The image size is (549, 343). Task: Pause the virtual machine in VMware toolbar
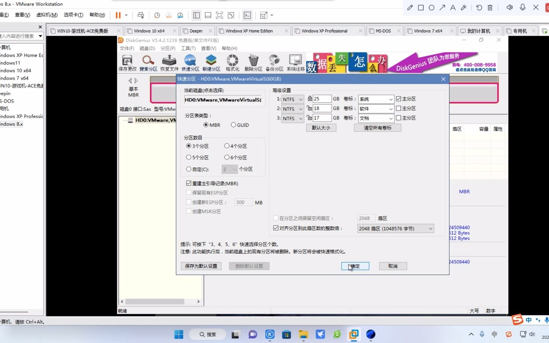coord(118,15)
